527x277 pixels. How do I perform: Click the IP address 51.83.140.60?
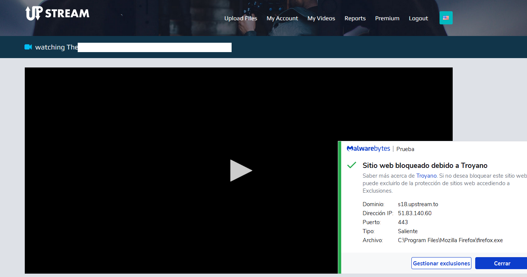click(415, 213)
